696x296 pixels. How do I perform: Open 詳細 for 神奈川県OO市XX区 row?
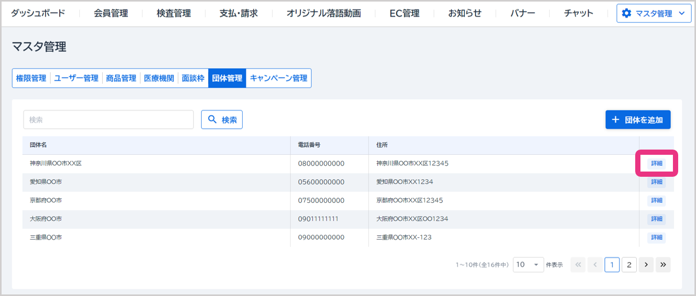657,164
